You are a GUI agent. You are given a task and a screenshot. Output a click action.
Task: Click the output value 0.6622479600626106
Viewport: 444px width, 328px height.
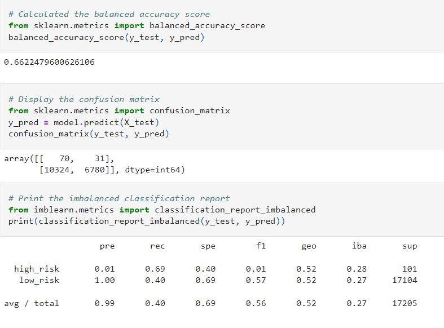pos(49,62)
